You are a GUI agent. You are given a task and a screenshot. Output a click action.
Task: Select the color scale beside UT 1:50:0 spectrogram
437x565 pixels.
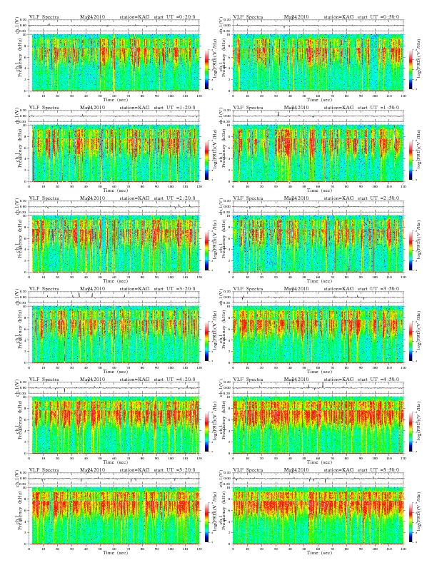(411, 160)
